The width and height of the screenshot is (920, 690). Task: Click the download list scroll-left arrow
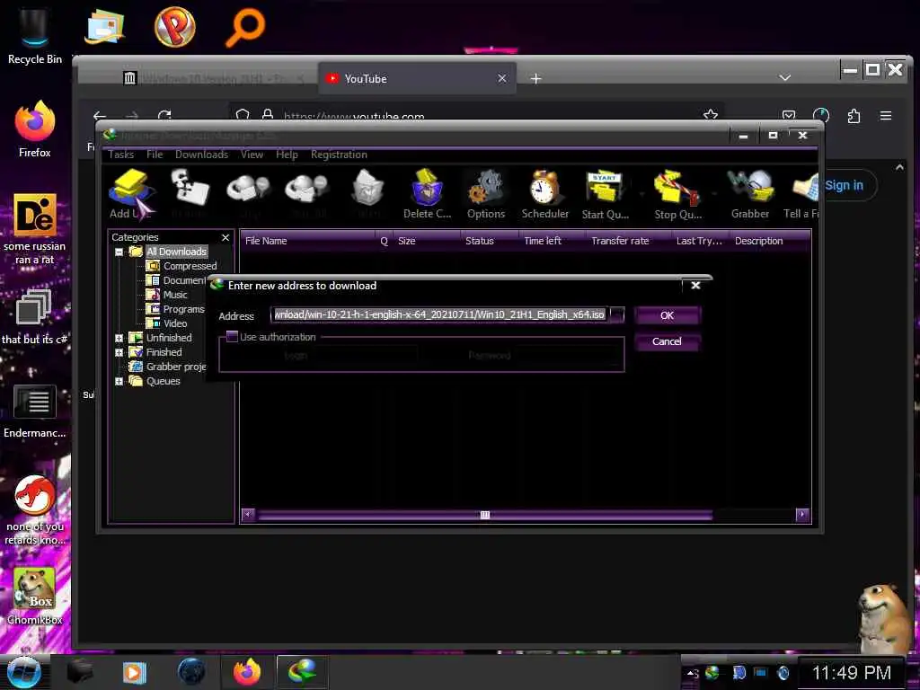point(248,515)
